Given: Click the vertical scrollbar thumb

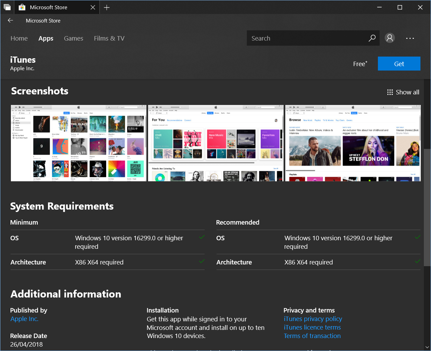Looking at the screenshot, I should 427,208.
